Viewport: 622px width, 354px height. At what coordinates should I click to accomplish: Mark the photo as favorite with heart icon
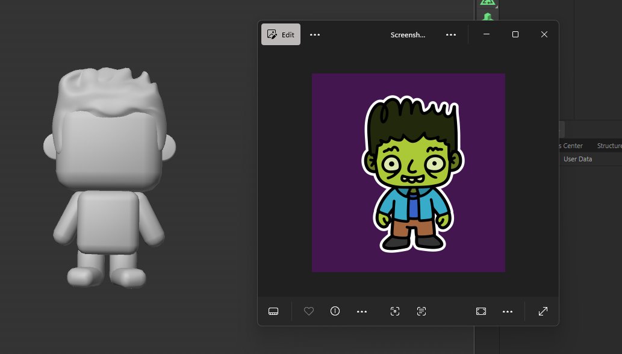click(x=309, y=311)
